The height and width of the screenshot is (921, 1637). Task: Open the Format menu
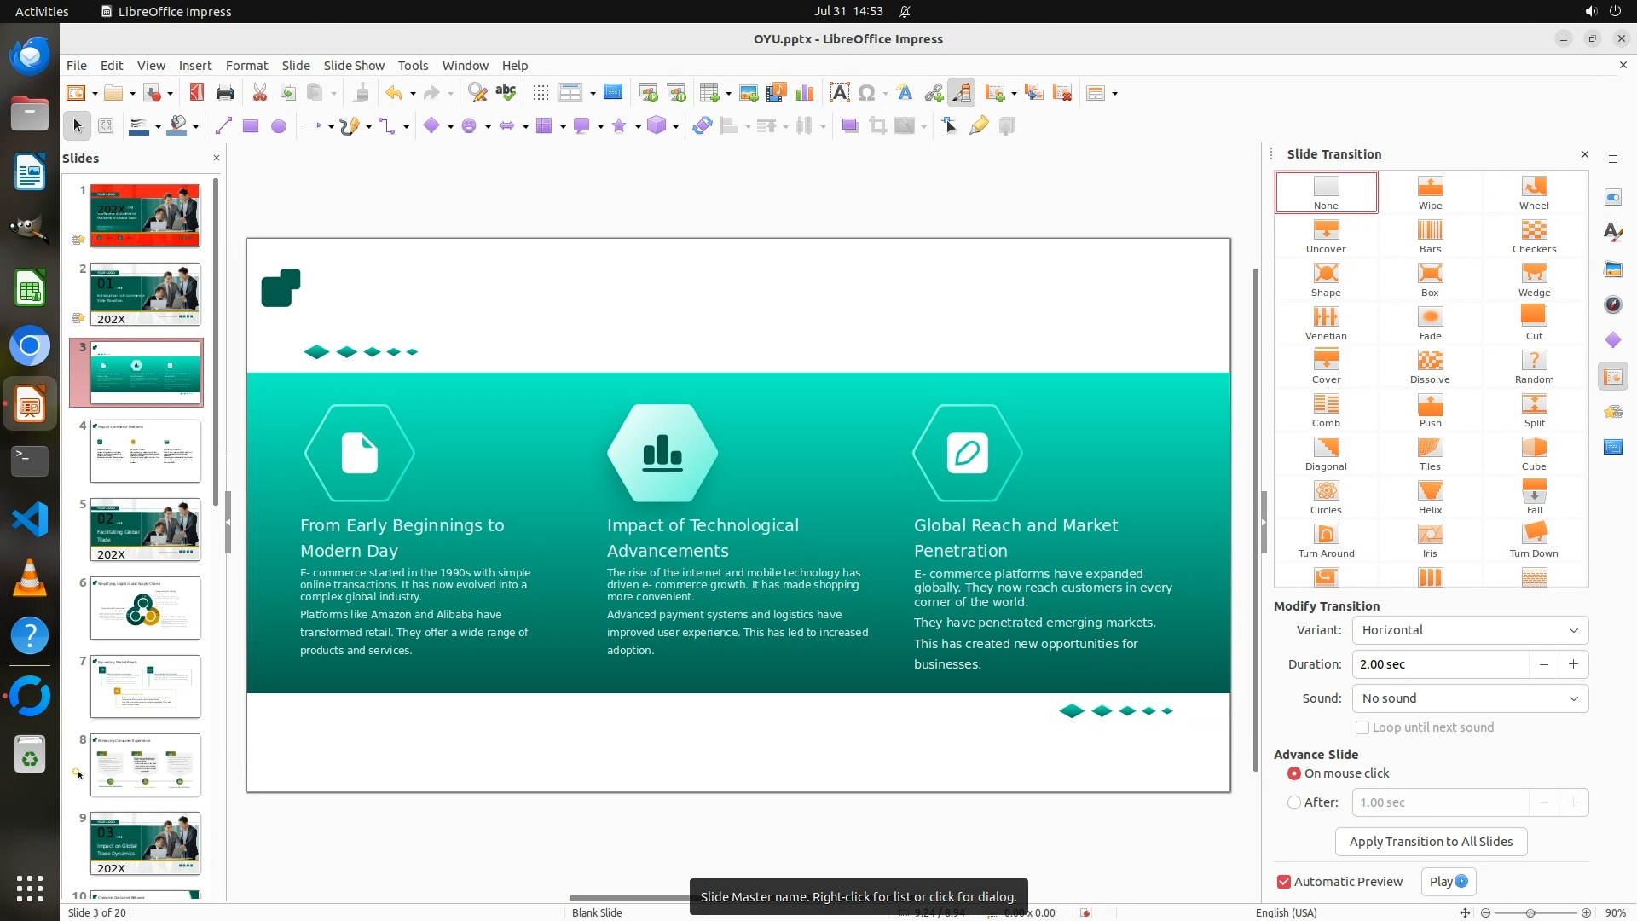coord(246,65)
